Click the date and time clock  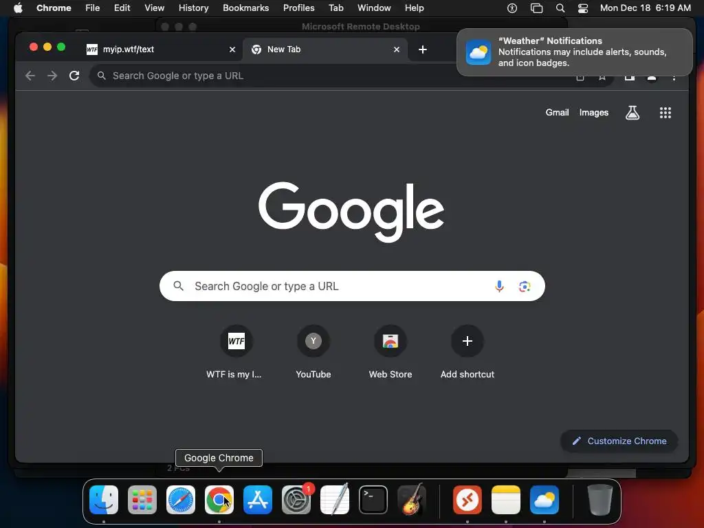tap(645, 8)
